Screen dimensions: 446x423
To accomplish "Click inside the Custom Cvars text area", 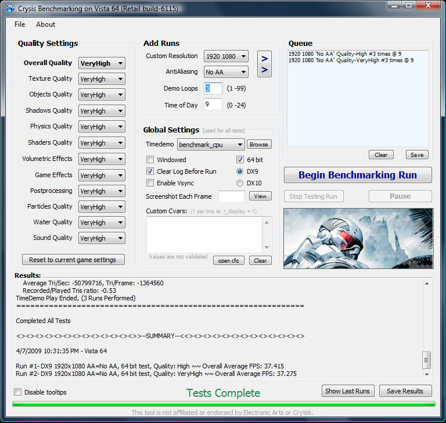I will [x=204, y=235].
